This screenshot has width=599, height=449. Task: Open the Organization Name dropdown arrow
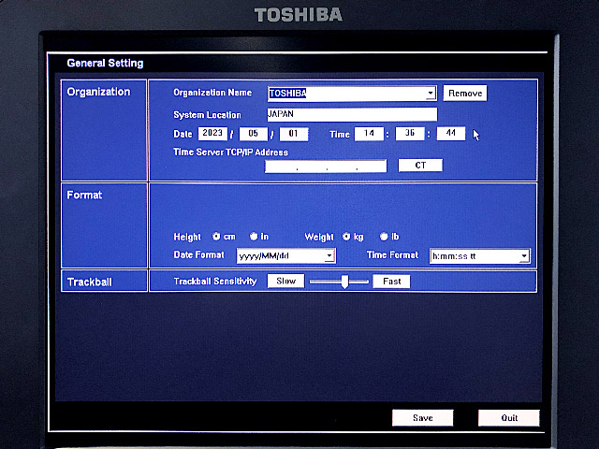coord(431,94)
